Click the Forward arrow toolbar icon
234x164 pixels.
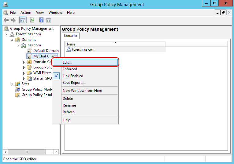pyautogui.click(x=13, y=20)
